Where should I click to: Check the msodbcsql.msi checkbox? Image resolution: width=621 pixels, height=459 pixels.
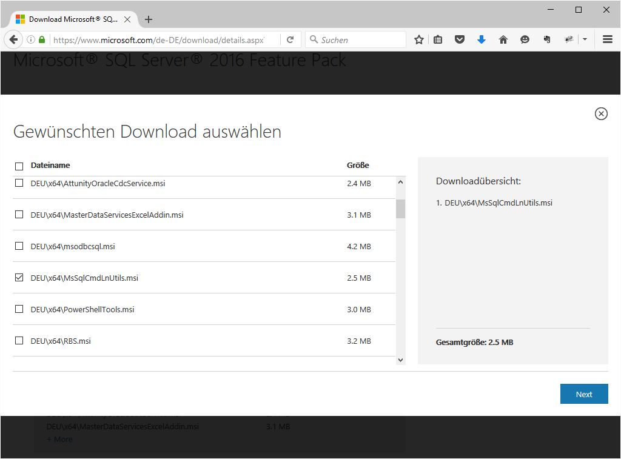click(19, 246)
